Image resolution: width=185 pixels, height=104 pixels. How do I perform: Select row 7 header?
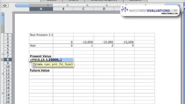[8, 56]
